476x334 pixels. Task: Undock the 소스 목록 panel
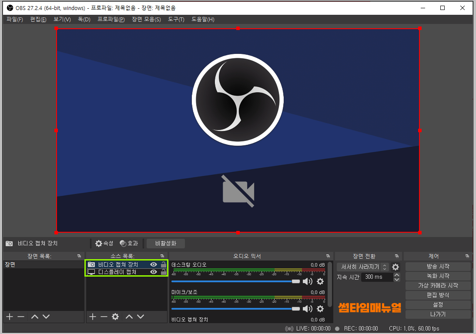(162, 256)
